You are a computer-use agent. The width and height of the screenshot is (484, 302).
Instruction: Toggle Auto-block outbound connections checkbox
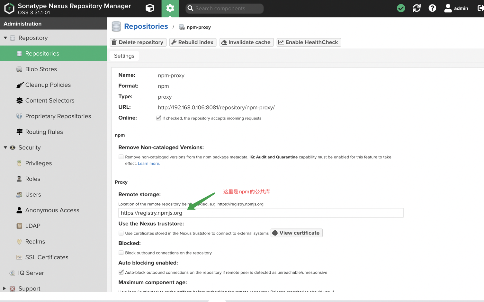pyautogui.click(x=121, y=272)
